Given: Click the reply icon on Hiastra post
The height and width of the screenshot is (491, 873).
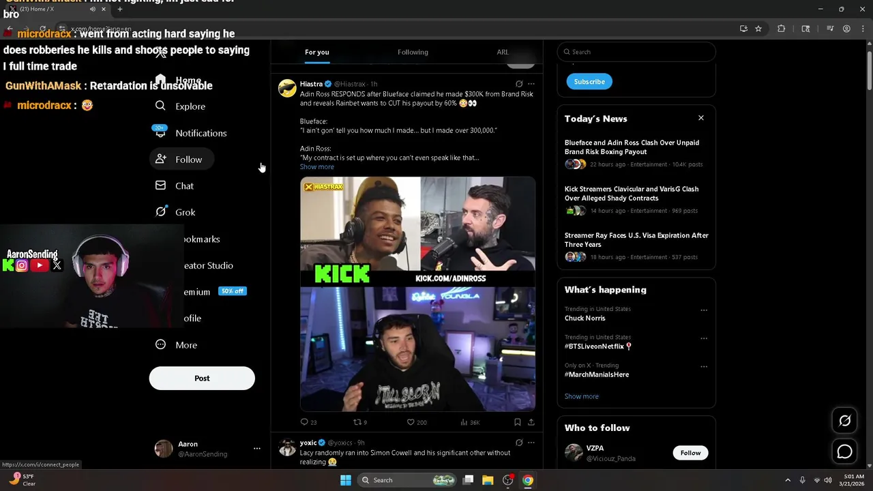Looking at the screenshot, I should [304, 422].
